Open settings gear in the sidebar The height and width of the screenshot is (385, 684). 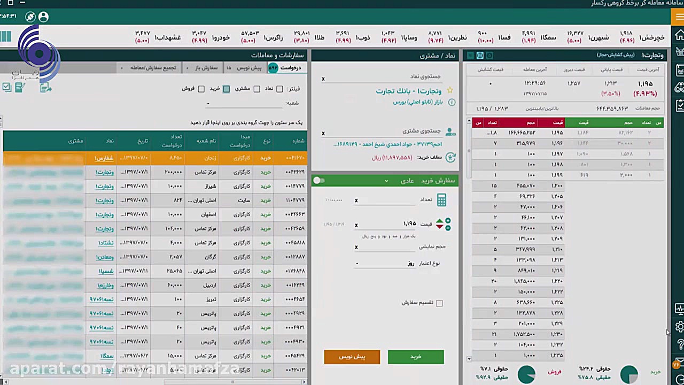pos(680,327)
